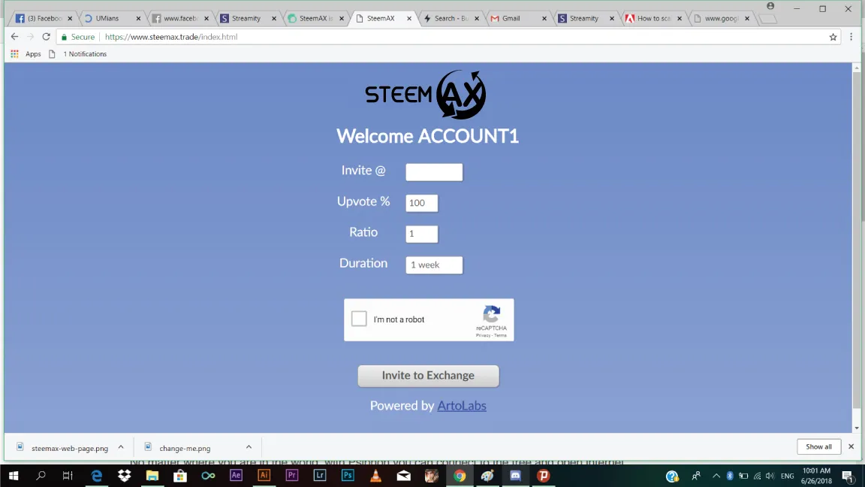Click the Chrome taskbar icon
This screenshot has height=487, width=865.
click(460, 476)
